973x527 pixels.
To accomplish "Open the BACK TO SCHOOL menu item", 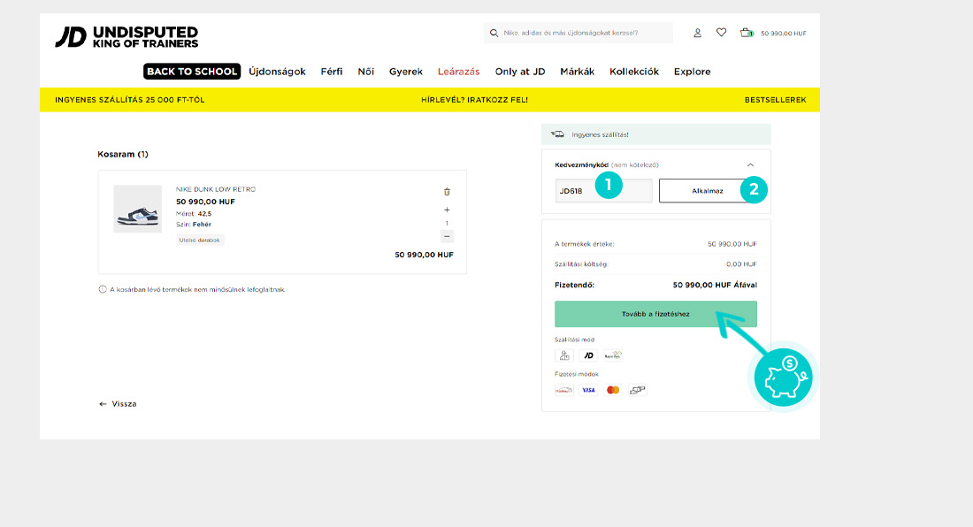I will tap(192, 72).
